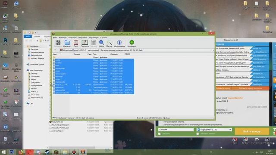Screen dimensions: 276x155
Task: Open the Windows Start button
Action: [3, 152]
